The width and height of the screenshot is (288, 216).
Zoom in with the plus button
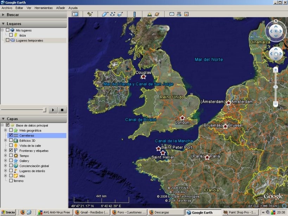[x=275, y=70]
